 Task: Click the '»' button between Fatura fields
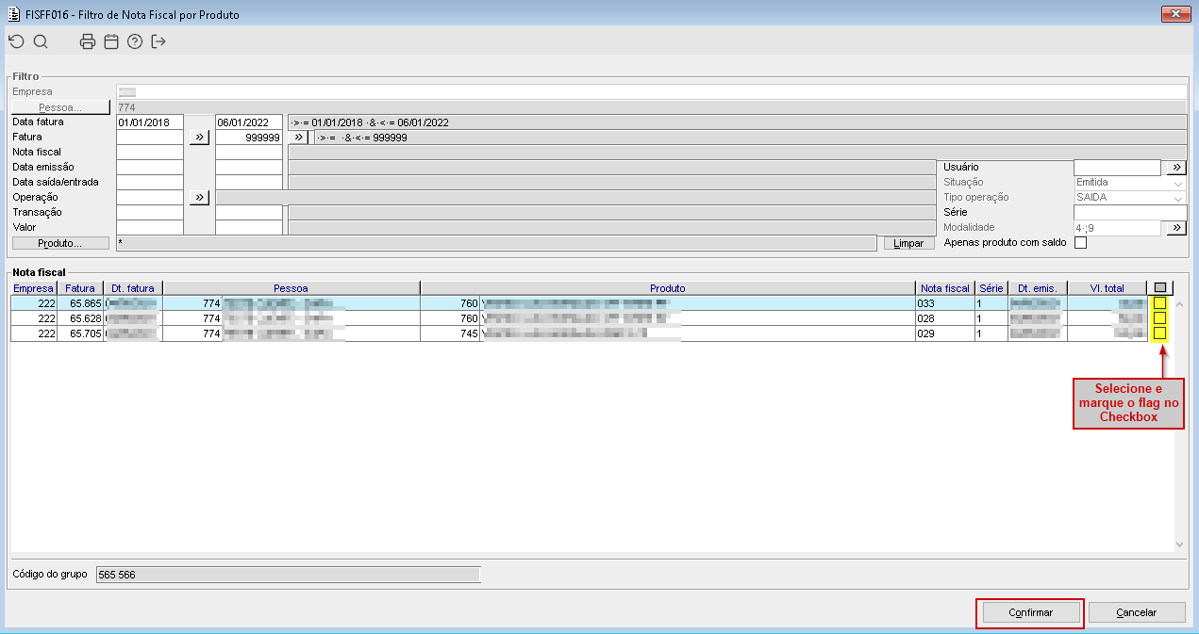[x=199, y=137]
